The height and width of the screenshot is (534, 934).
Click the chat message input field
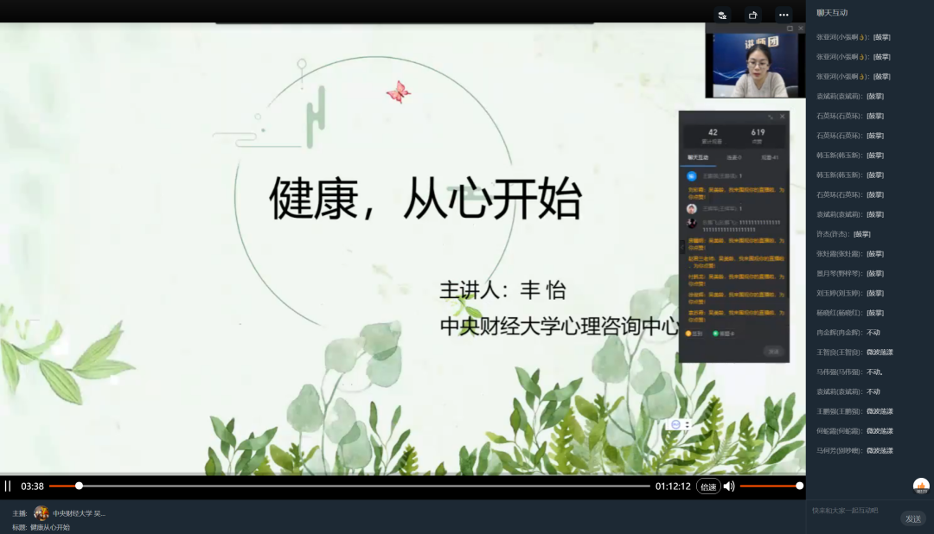(x=853, y=511)
